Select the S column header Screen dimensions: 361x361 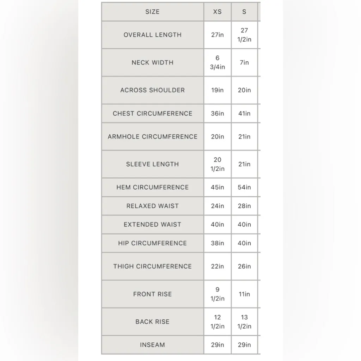pos(244,12)
